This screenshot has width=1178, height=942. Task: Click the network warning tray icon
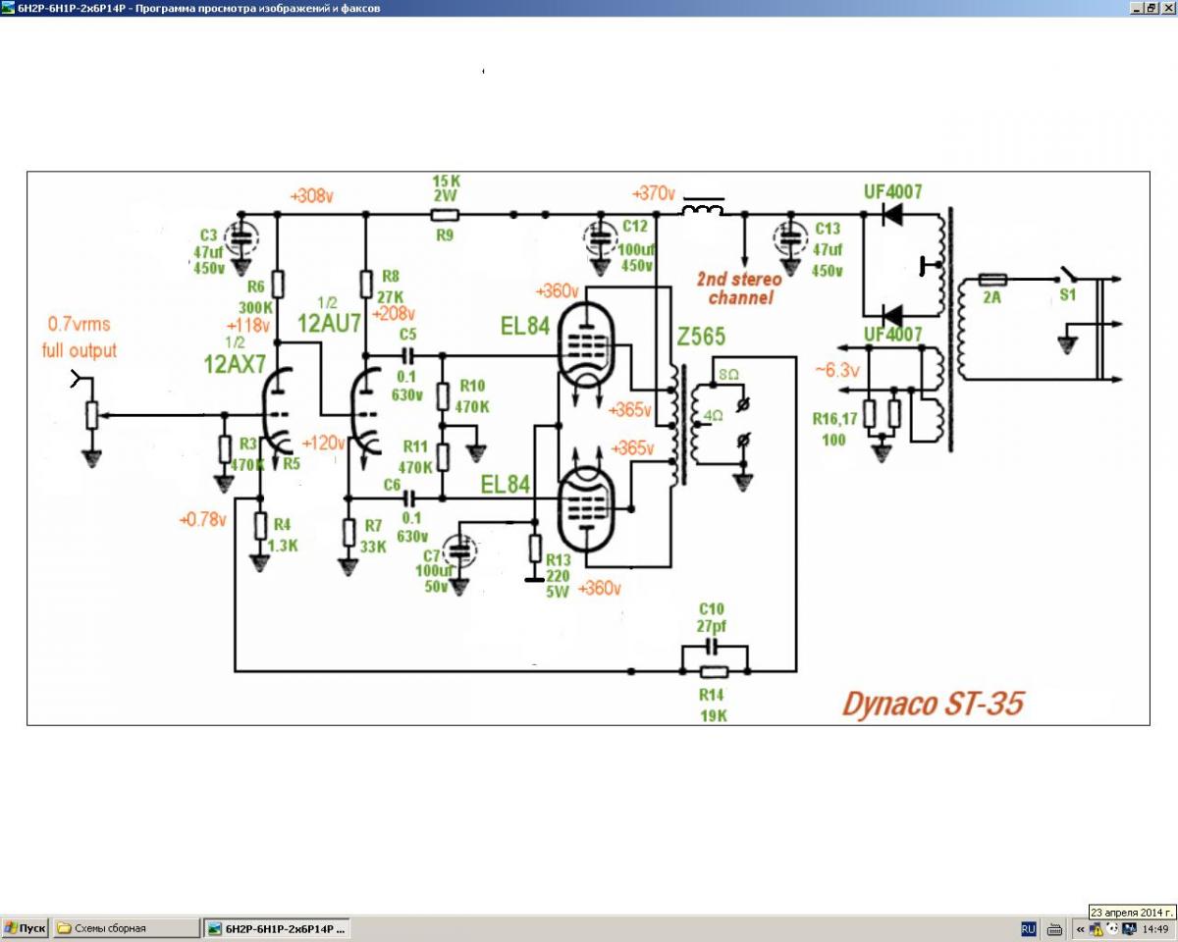click(x=1097, y=928)
